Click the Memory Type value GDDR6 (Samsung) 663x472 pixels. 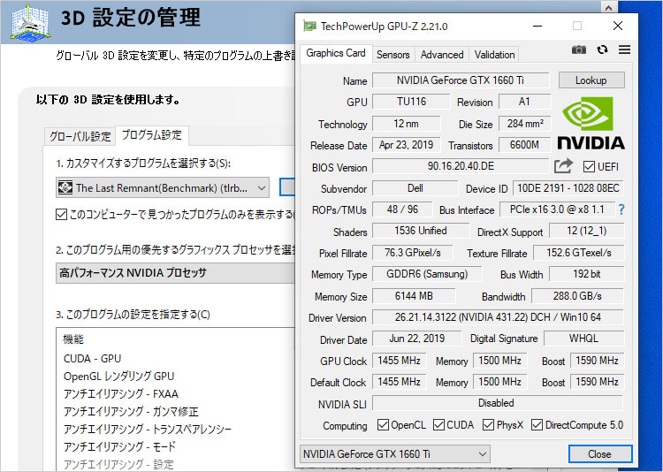tap(427, 274)
